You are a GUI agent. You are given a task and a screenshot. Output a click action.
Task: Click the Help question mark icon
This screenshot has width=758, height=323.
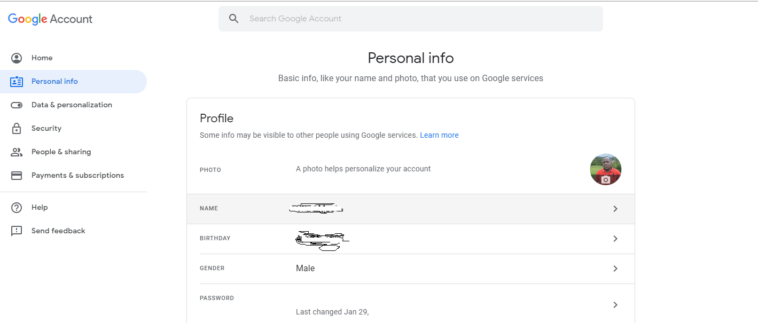(17, 207)
